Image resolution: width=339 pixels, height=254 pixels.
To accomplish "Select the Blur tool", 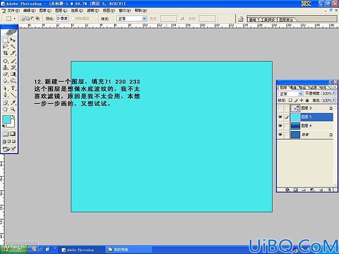I will (x=6, y=81).
